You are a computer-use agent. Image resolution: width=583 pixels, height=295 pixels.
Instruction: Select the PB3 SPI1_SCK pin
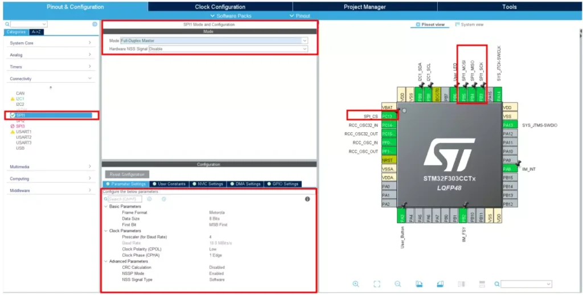pyautogui.click(x=481, y=95)
